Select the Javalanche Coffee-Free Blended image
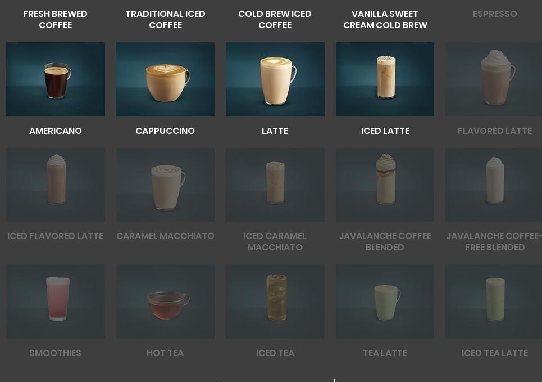 click(x=494, y=185)
